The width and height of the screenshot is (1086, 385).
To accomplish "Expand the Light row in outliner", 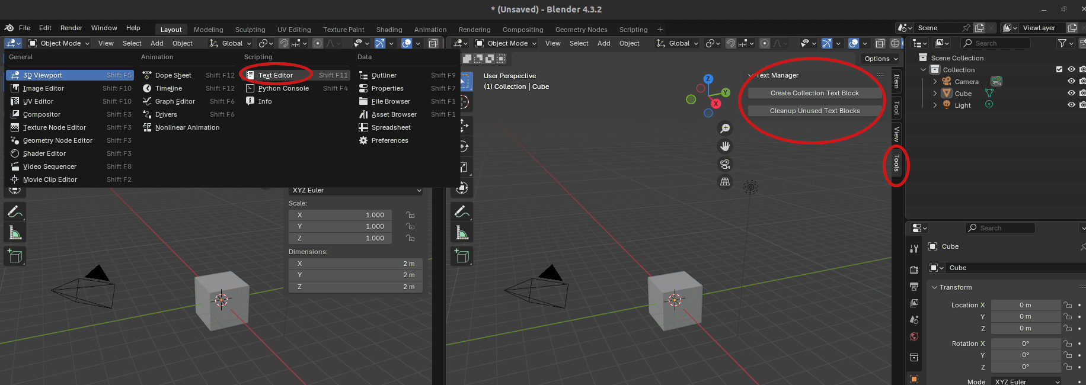I will (935, 105).
